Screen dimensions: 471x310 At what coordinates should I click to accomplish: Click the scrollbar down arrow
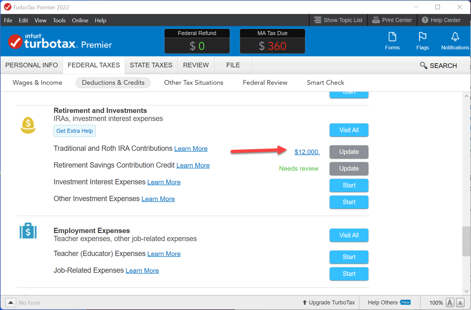[466, 291]
